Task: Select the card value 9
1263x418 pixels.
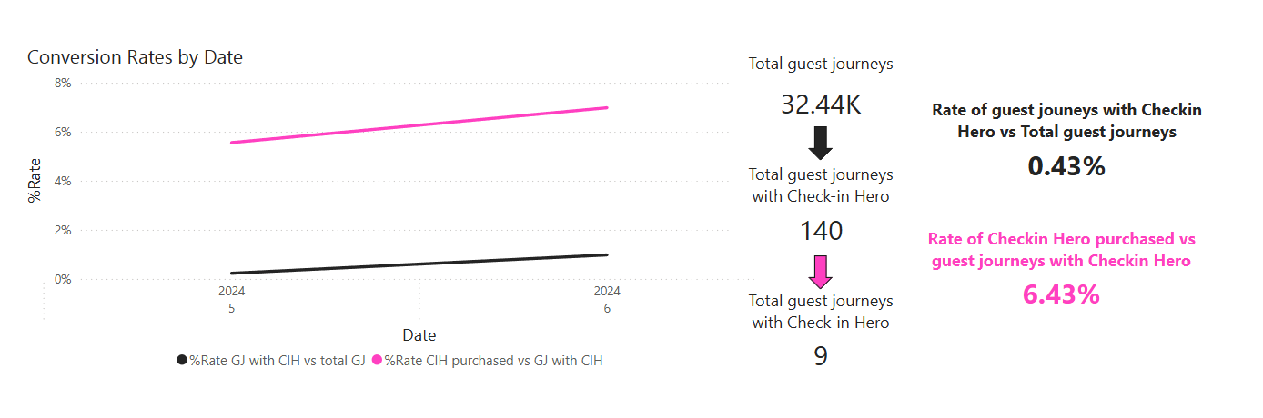Action: (821, 356)
